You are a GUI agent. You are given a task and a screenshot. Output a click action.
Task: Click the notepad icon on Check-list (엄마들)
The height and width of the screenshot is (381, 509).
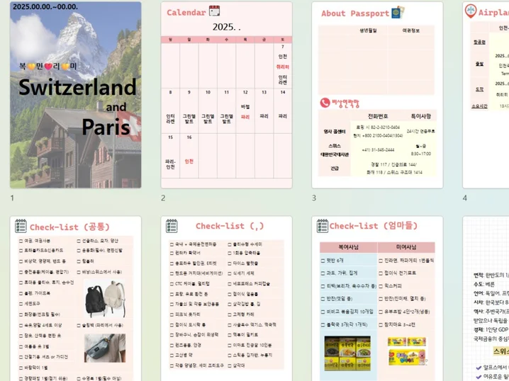[x=321, y=226]
